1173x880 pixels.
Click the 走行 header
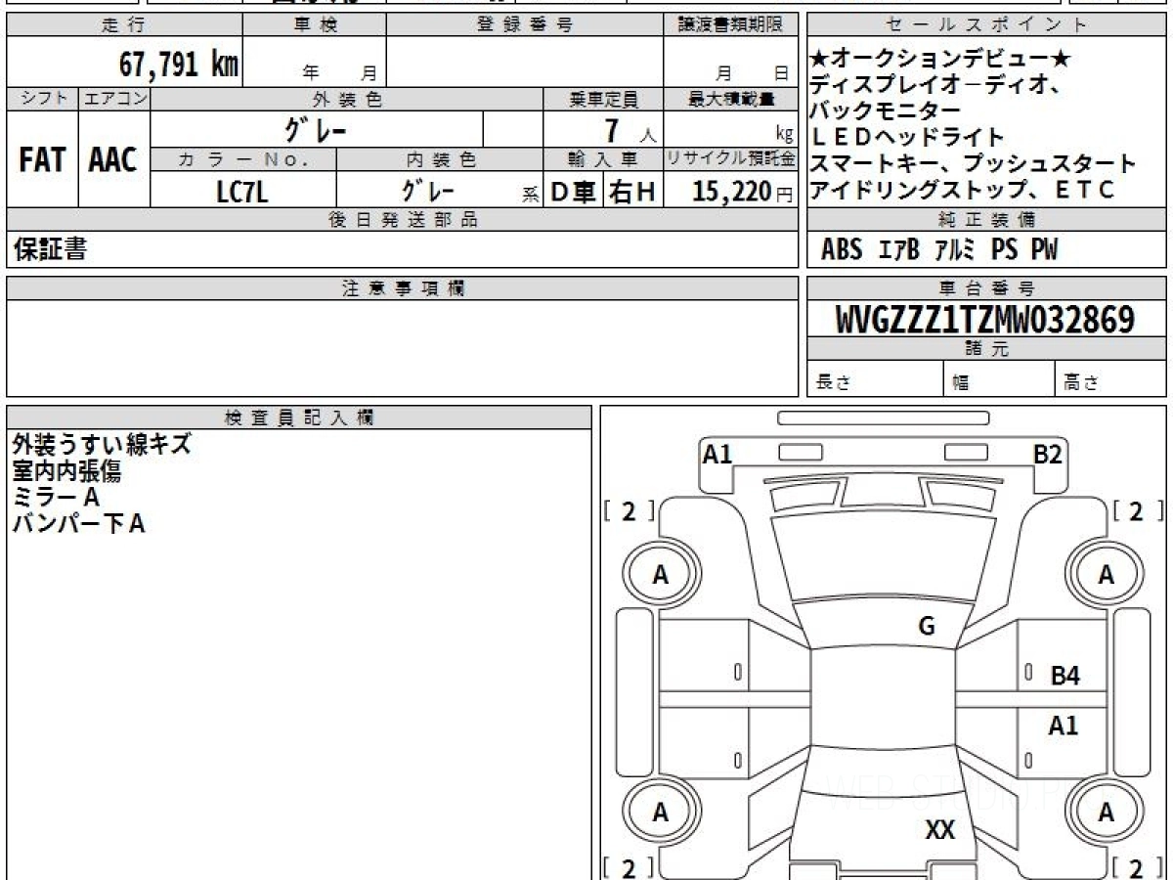tap(123, 26)
